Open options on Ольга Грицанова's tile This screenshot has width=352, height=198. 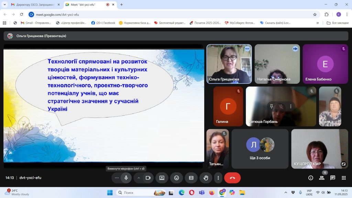tap(247, 49)
